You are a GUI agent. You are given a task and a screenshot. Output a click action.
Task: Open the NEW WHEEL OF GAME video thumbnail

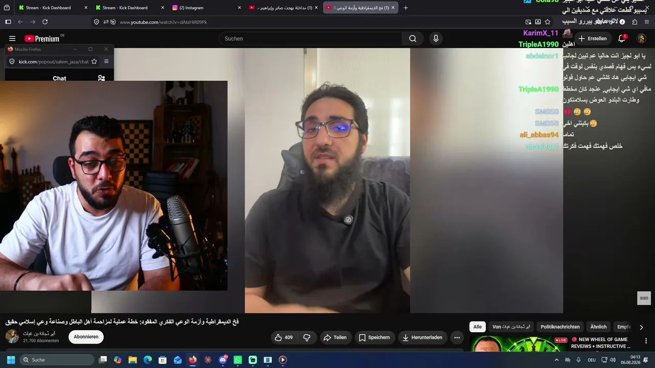[518, 344]
